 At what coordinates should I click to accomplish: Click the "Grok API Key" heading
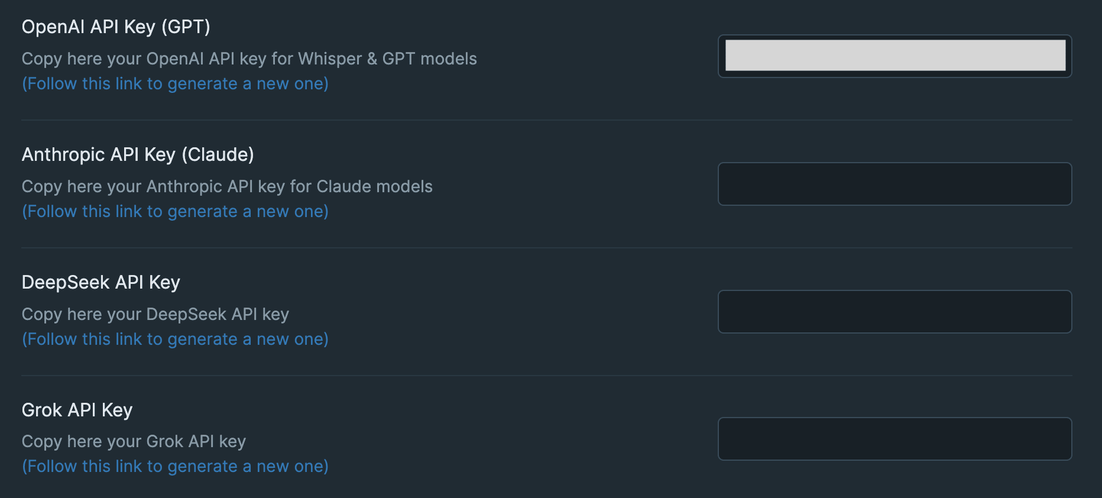point(77,410)
